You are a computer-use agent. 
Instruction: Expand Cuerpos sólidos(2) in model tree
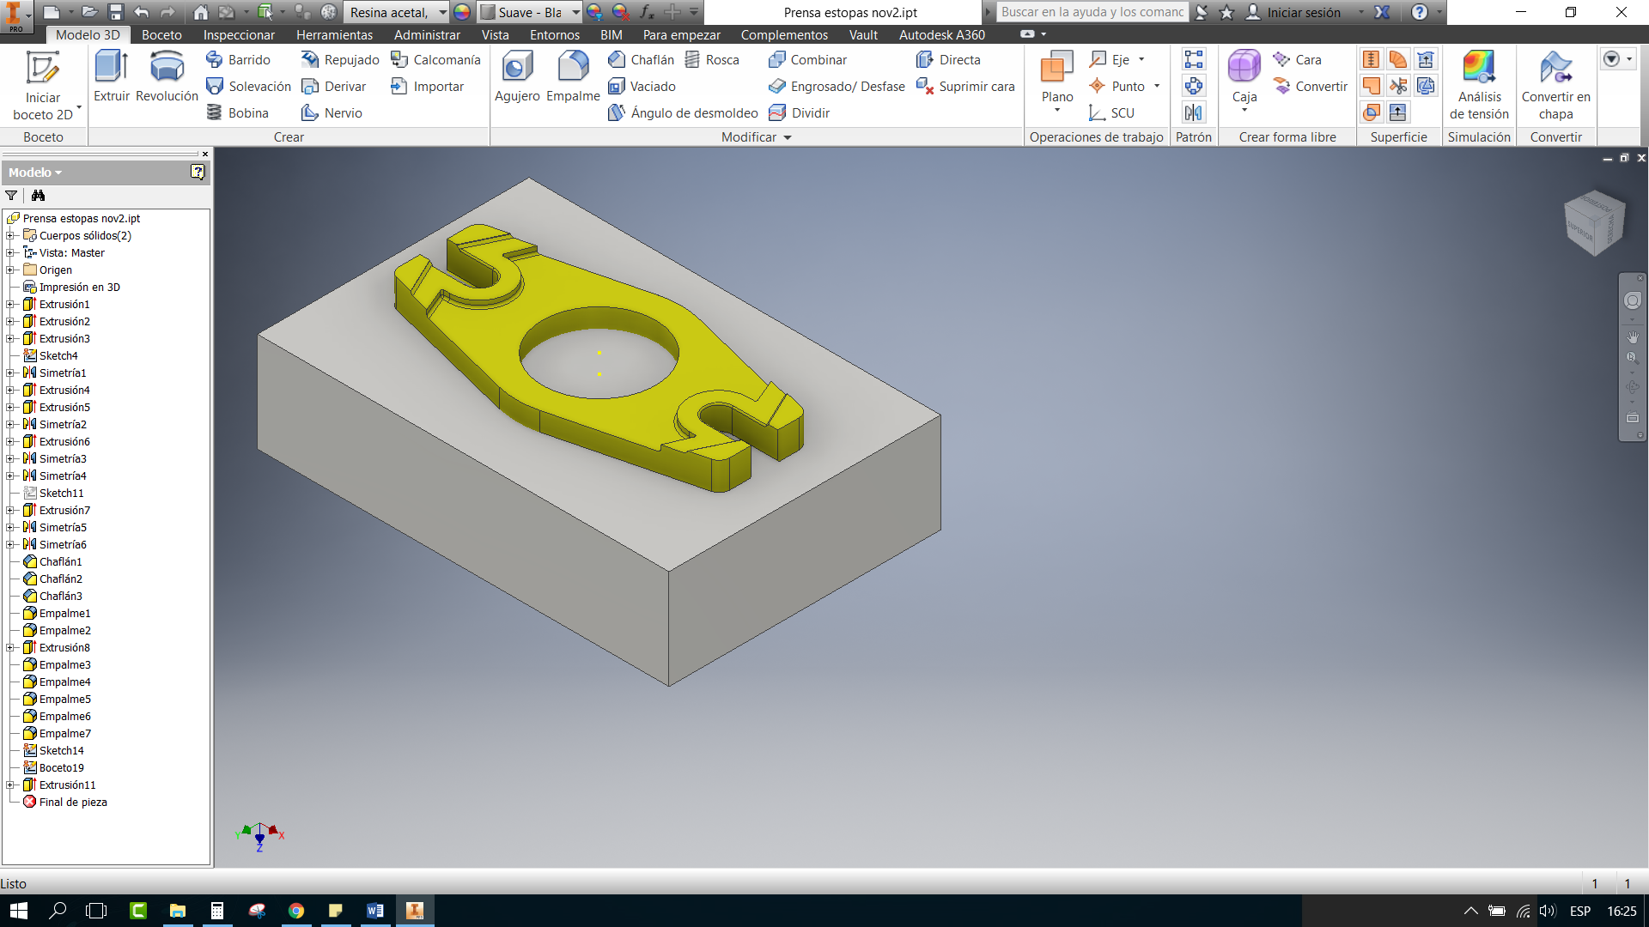[x=10, y=236]
